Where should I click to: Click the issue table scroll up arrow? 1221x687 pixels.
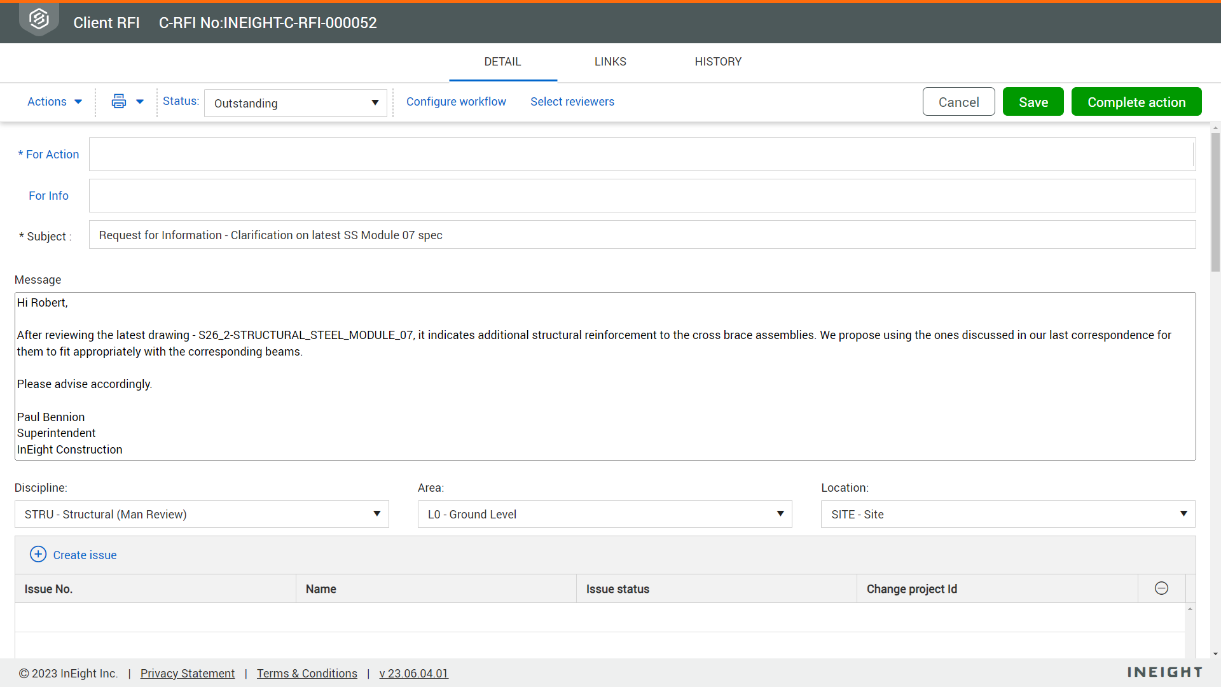[1190, 609]
